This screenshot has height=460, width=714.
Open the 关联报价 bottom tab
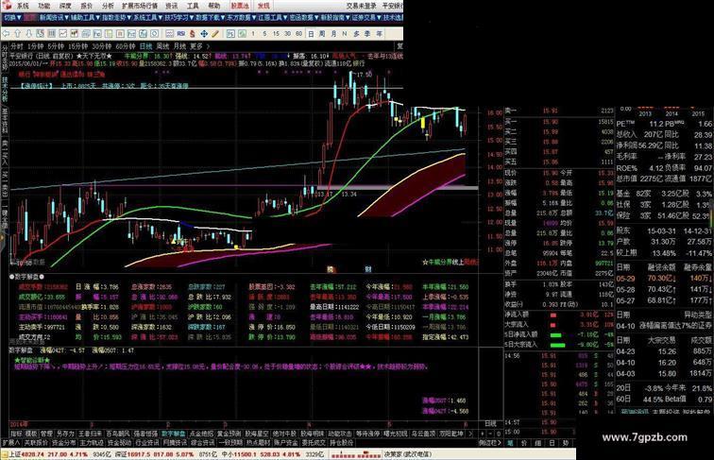36,442
